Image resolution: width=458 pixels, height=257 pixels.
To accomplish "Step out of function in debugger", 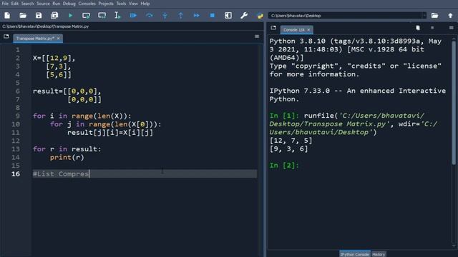I will (181, 16).
